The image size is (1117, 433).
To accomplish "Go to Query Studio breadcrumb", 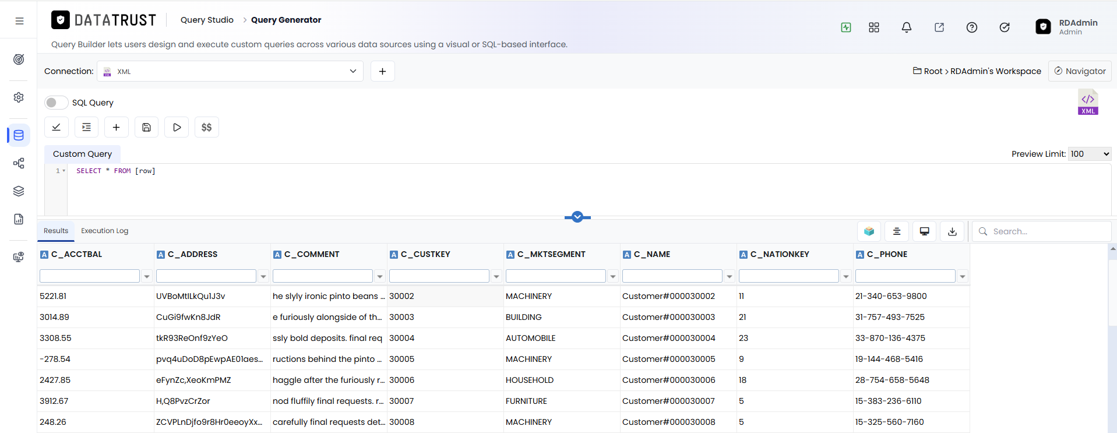I will point(207,20).
